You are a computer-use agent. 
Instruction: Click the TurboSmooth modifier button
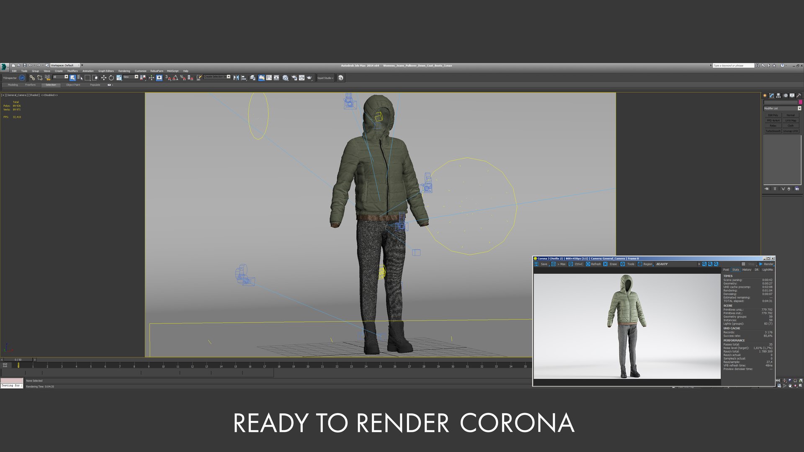coord(773,131)
